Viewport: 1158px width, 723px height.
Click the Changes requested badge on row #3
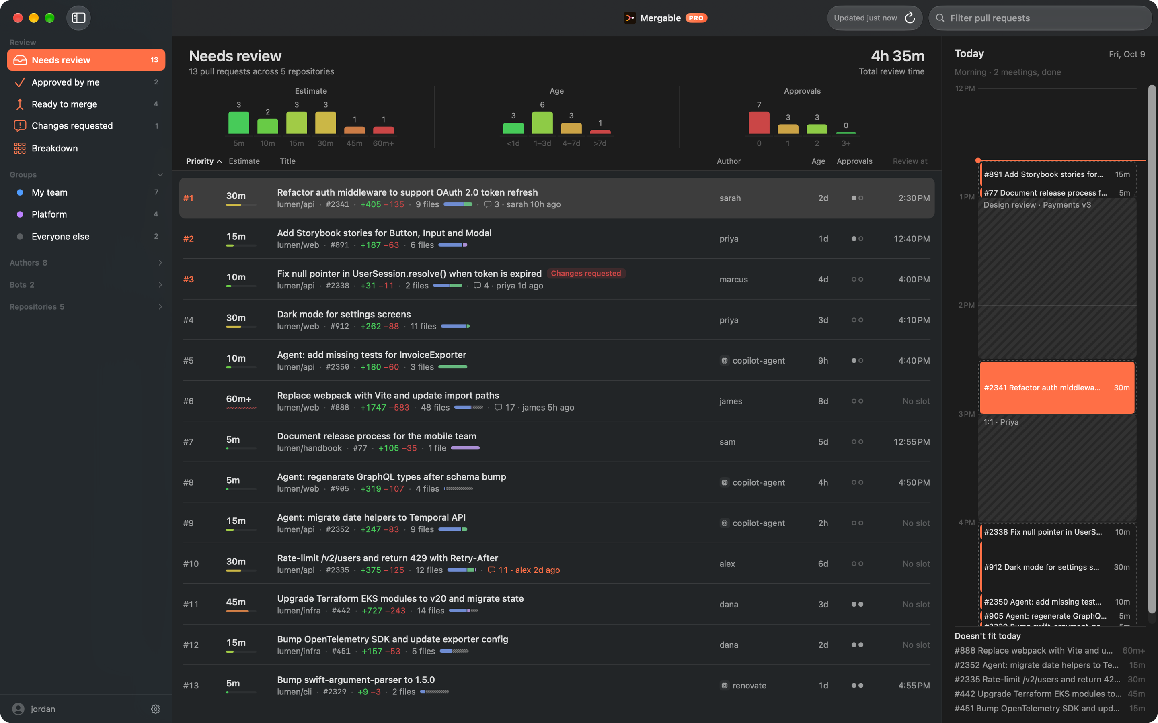[x=586, y=274]
